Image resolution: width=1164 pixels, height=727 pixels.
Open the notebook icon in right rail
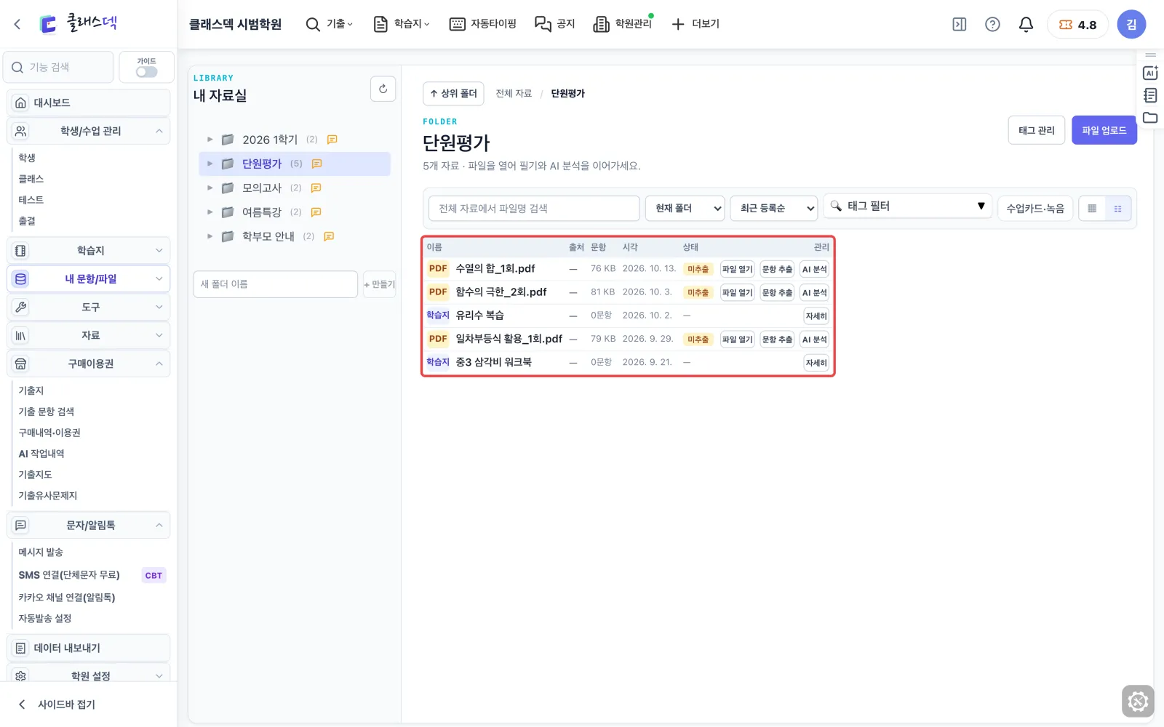[1150, 95]
